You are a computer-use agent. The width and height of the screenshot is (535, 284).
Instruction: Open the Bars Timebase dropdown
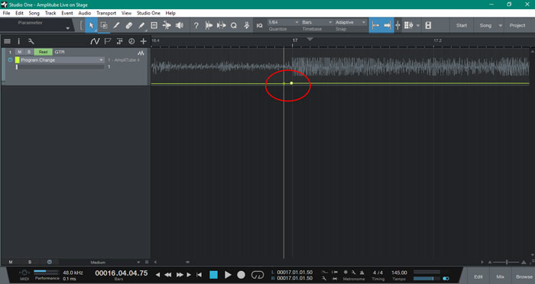[316, 22]
